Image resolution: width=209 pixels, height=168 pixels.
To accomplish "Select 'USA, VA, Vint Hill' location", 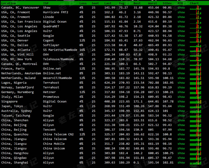I will (x=18, y=55).
